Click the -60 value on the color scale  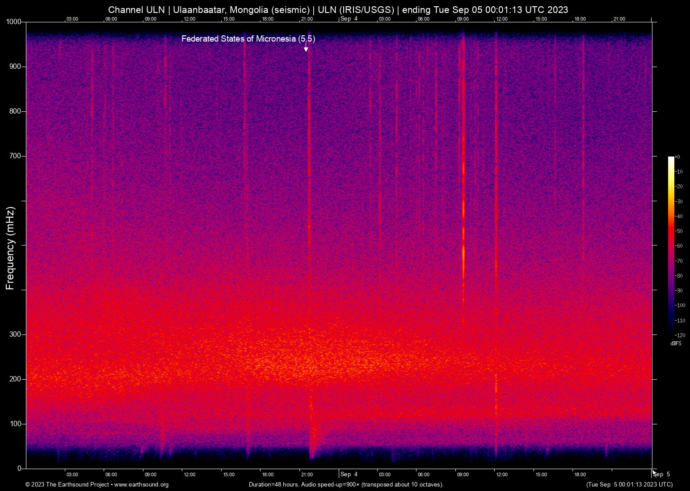click(x=679, y=246)
